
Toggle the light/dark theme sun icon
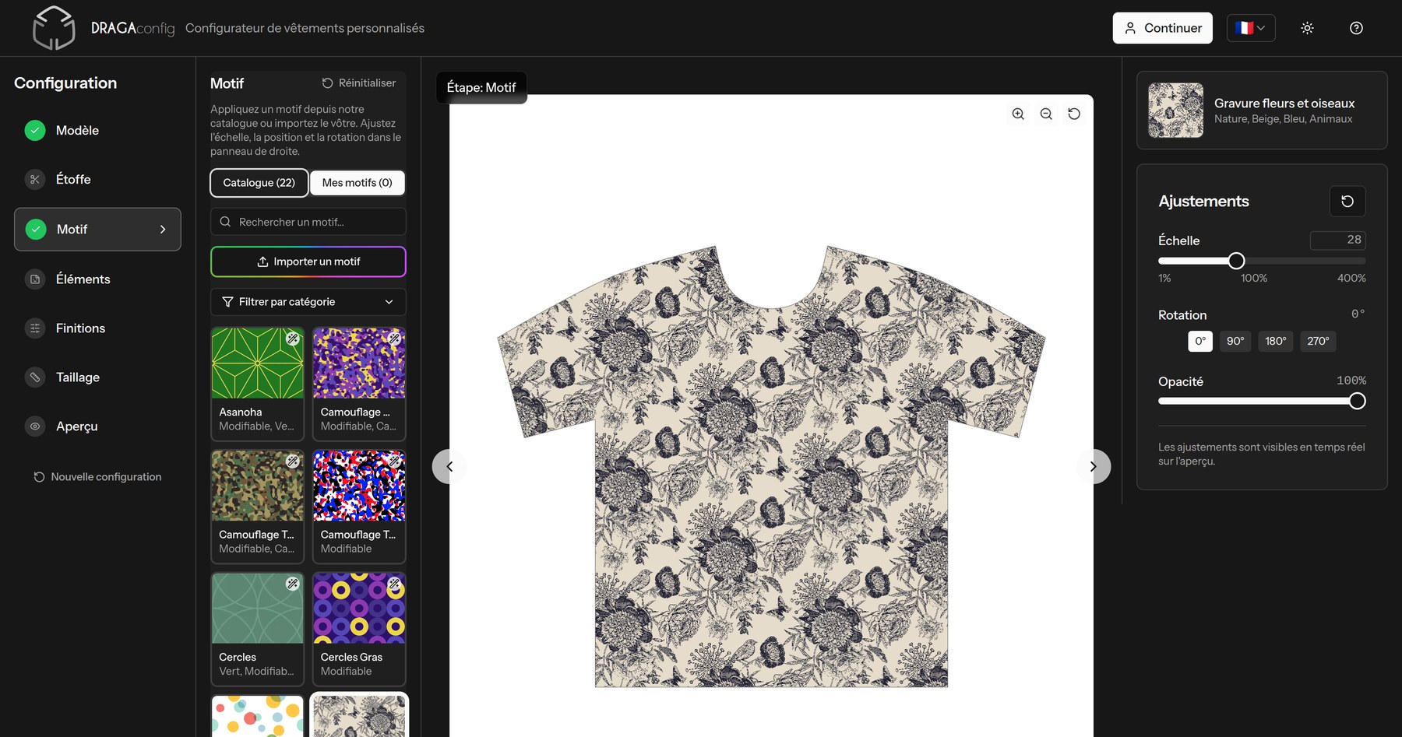[x=1307, y=28]
